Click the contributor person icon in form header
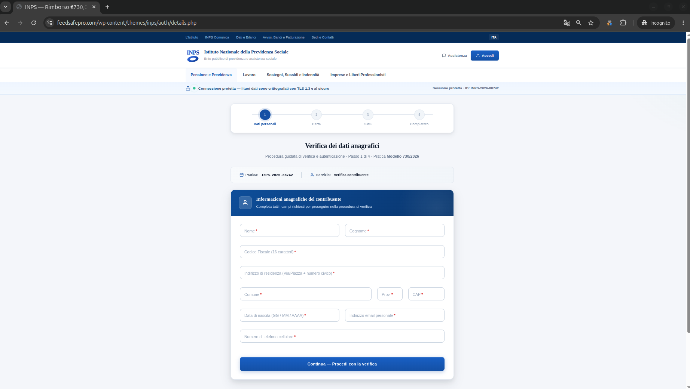Viewport: 690px width, 389px height. pos(245,203)
